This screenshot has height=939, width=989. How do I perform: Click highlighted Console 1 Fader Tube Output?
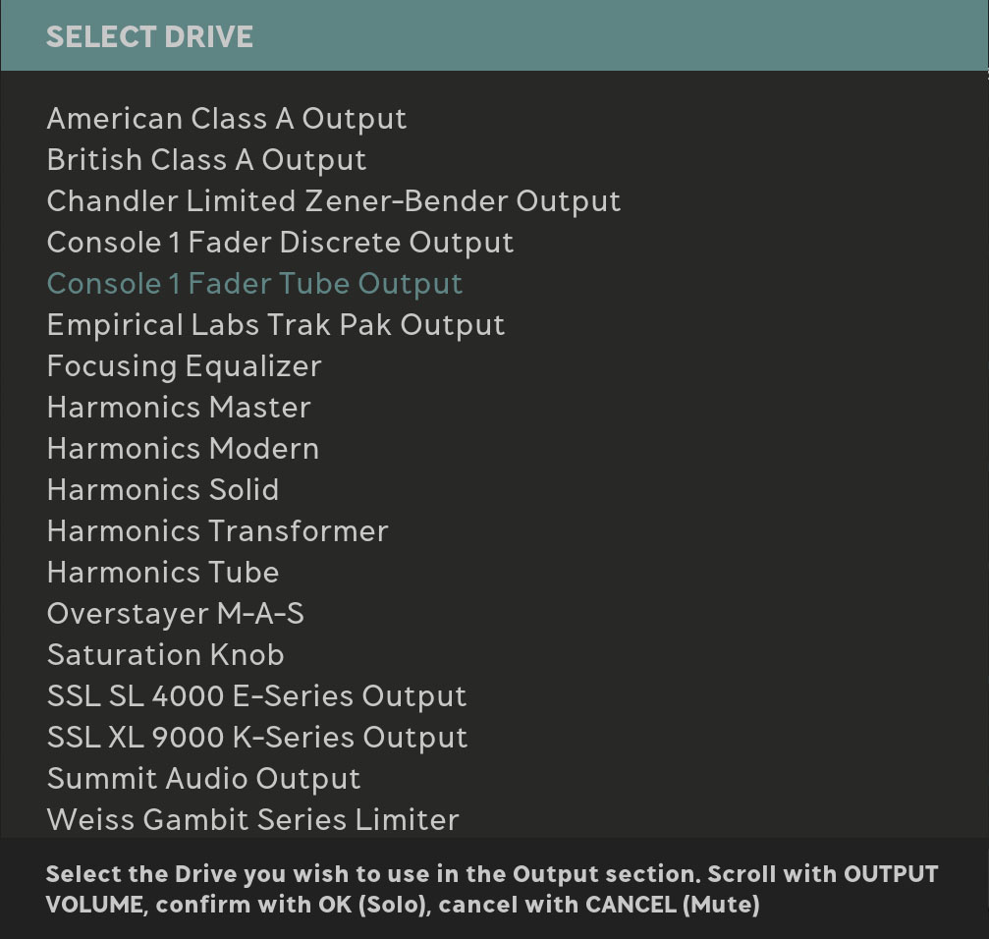(x=254, y=284)
